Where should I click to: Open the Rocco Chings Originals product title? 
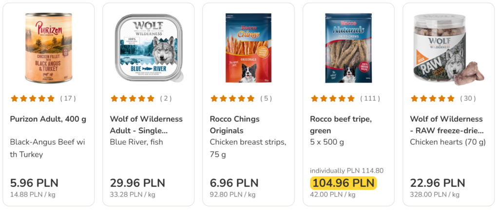[234, 125]
